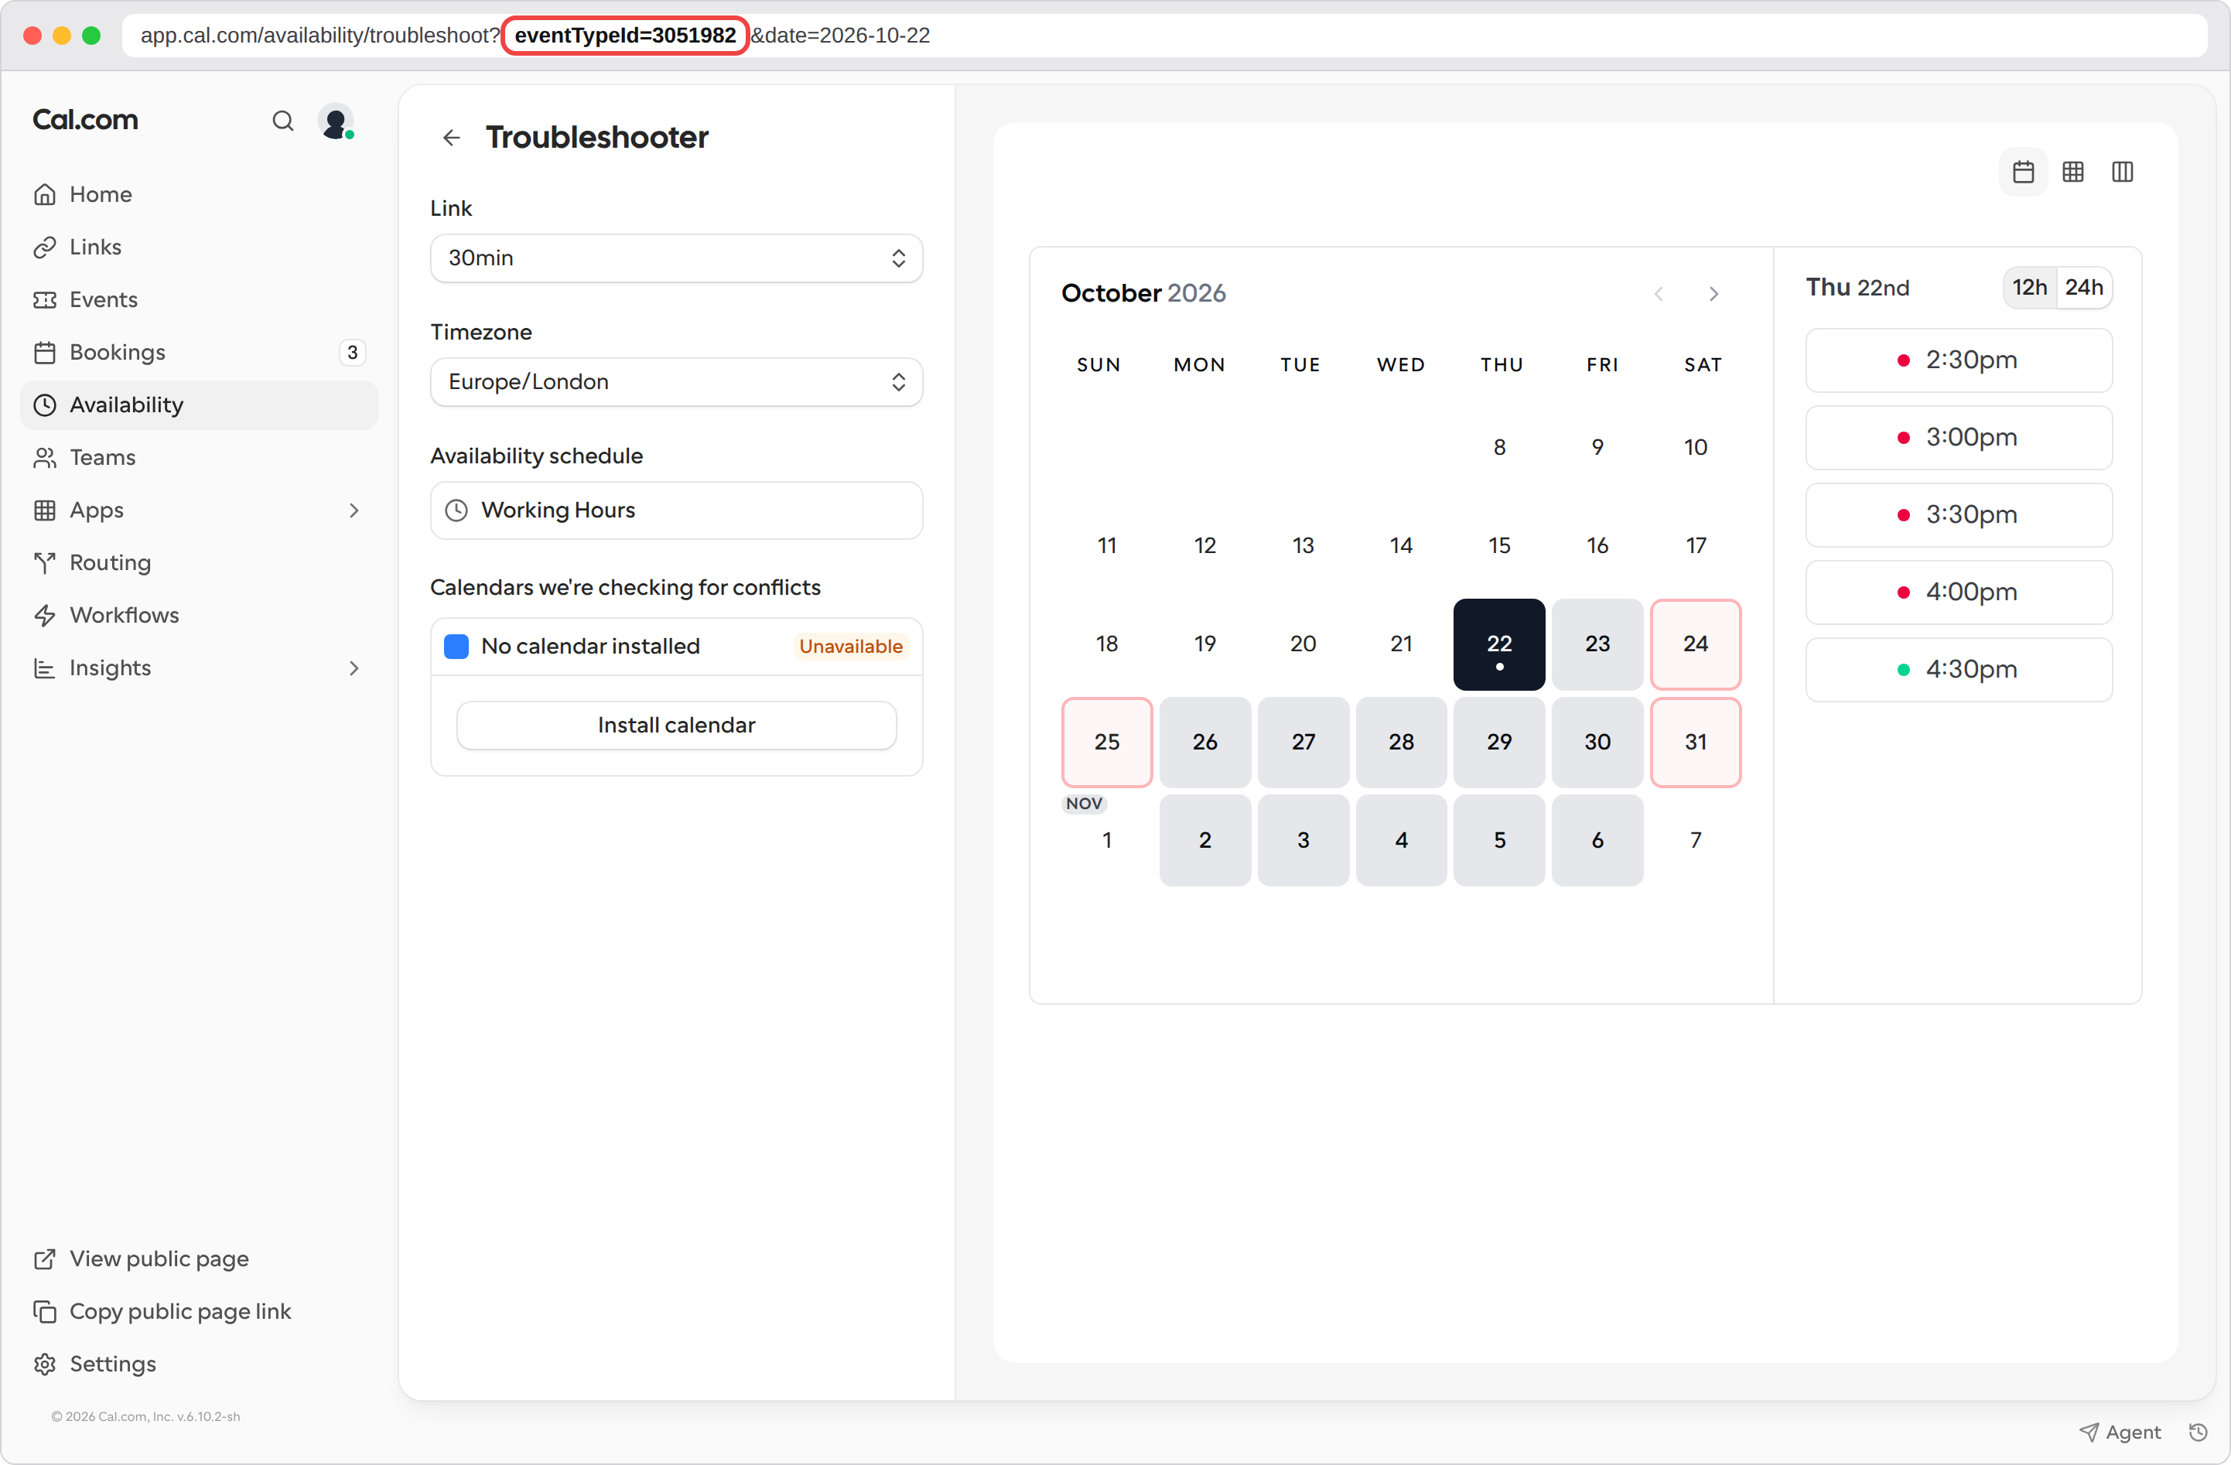Click the Unavailable badge

point(850,646)
